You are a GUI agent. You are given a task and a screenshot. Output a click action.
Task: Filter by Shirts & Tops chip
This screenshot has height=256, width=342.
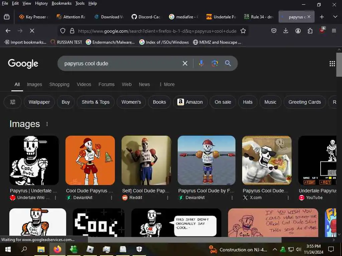96,102
